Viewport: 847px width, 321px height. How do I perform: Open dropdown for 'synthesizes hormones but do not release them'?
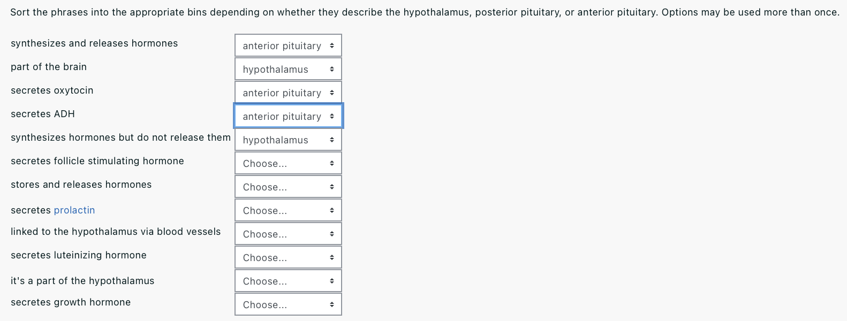click(288, 140)
